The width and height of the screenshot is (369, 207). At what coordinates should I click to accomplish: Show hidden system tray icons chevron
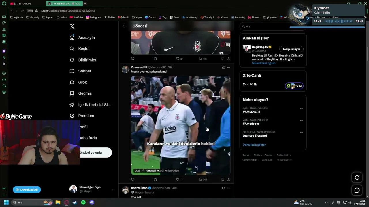pos(326,202)
